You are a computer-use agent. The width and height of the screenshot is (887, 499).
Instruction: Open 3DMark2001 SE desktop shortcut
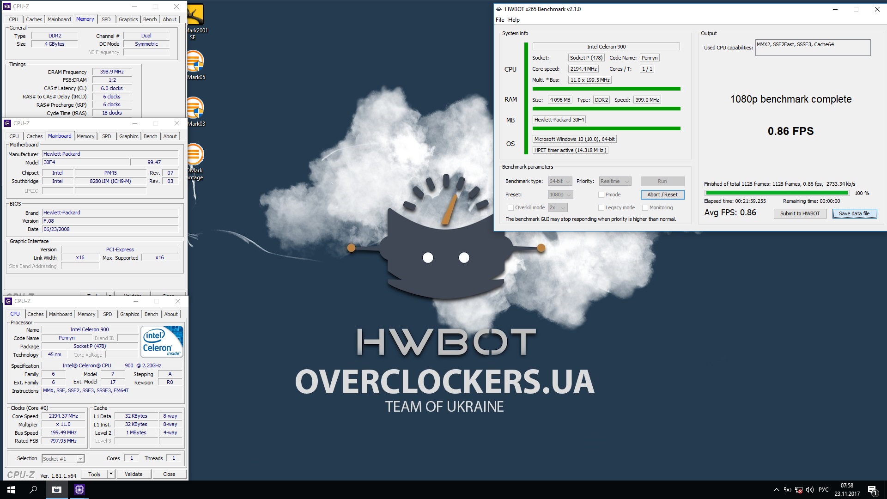(x=196, y=22)
